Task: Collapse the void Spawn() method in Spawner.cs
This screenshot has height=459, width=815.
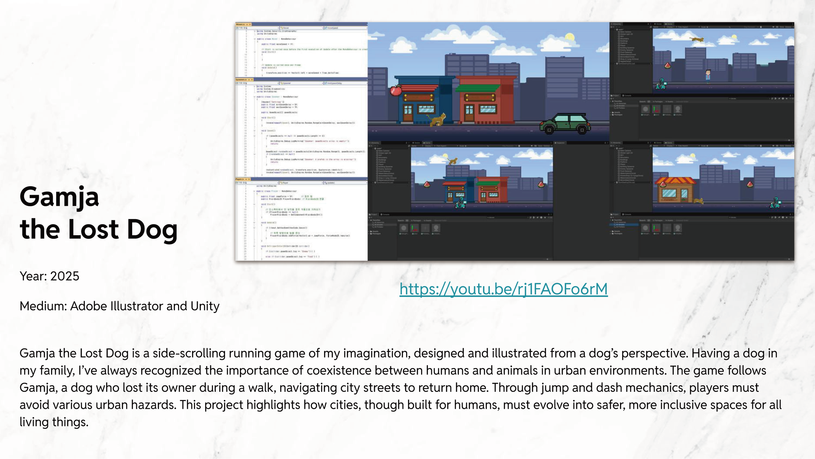Action: [x=255, y=131]
